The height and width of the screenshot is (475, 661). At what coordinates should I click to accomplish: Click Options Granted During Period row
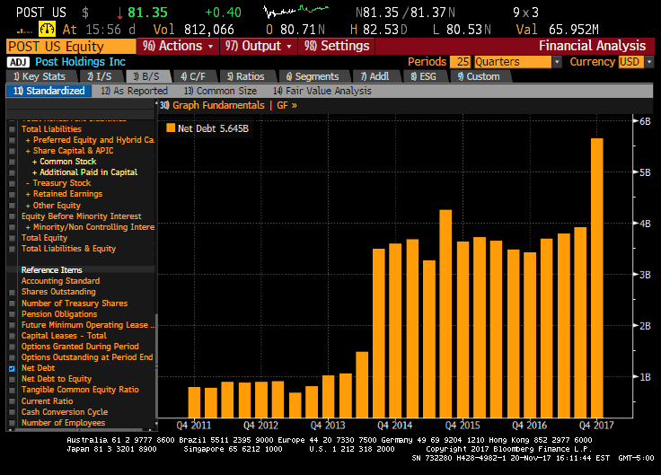[80, 347]
